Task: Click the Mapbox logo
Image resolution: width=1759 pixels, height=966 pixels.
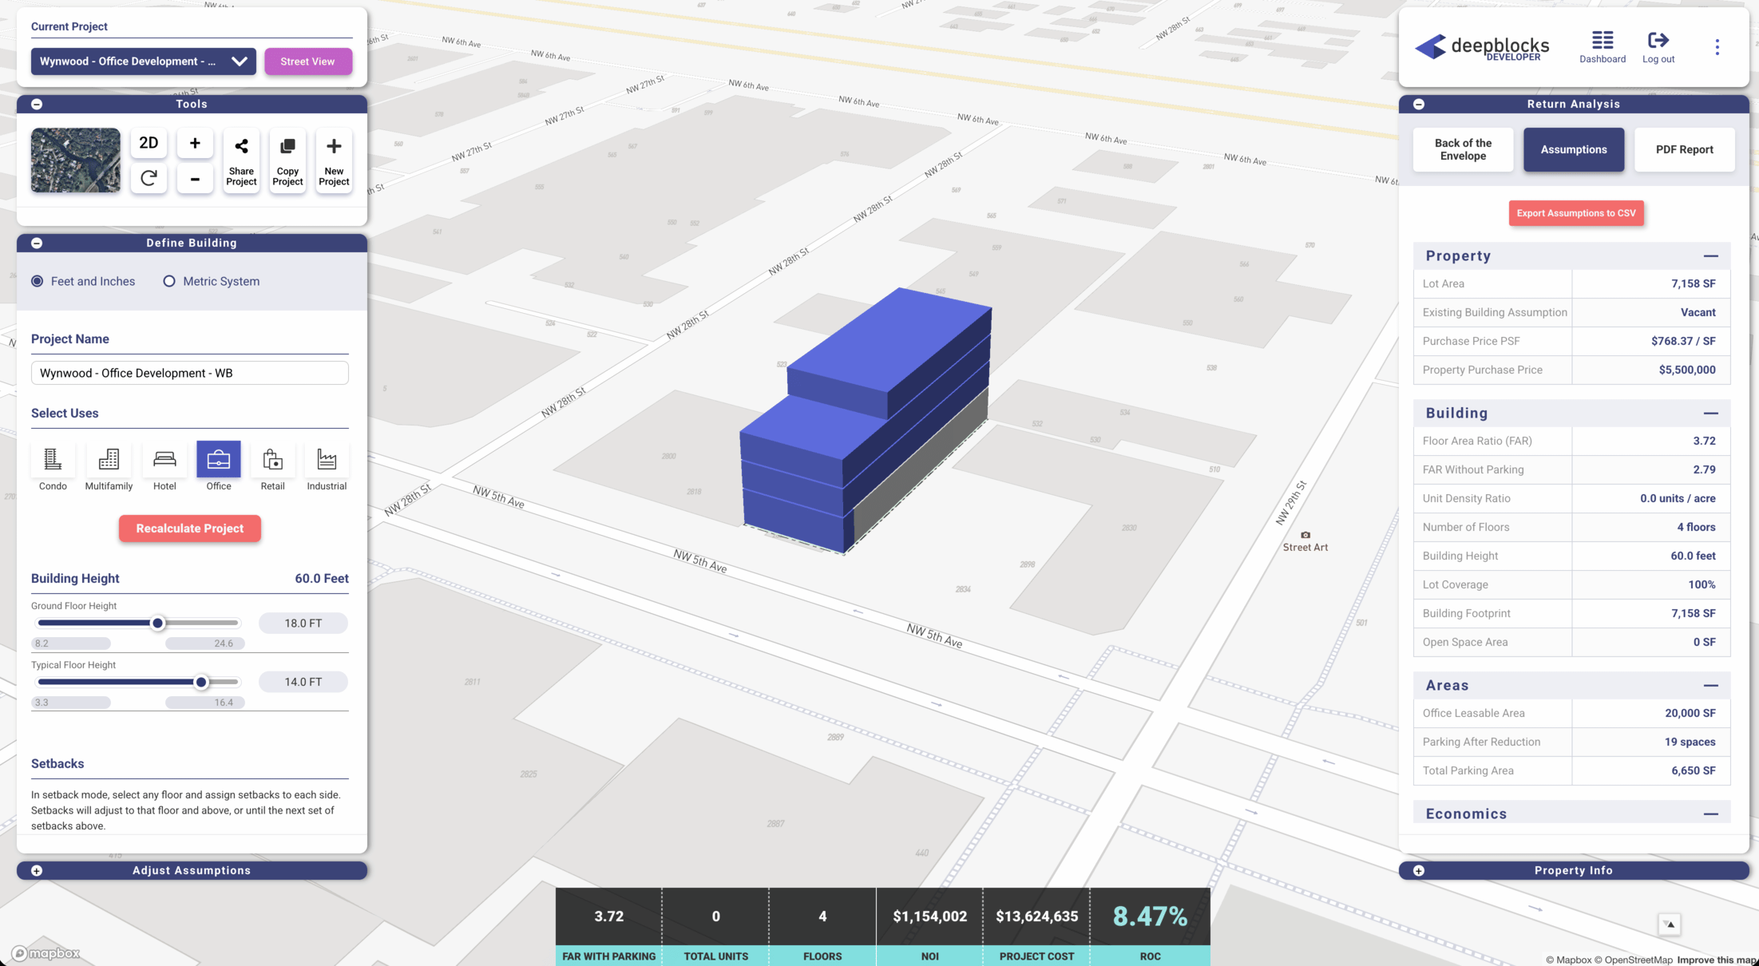Action: coord(46,953)
